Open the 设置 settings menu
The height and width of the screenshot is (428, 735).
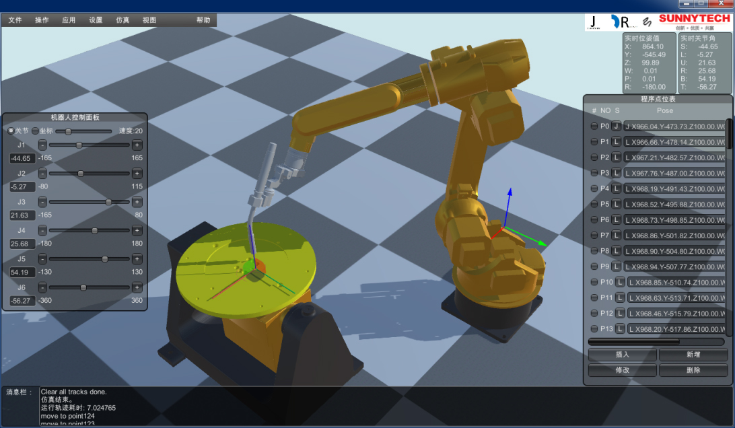pos(96,20)
